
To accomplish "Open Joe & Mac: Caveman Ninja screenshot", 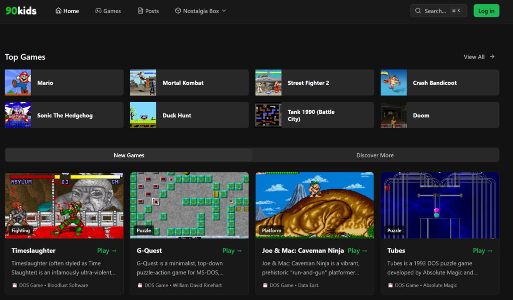I will (315, 205).
